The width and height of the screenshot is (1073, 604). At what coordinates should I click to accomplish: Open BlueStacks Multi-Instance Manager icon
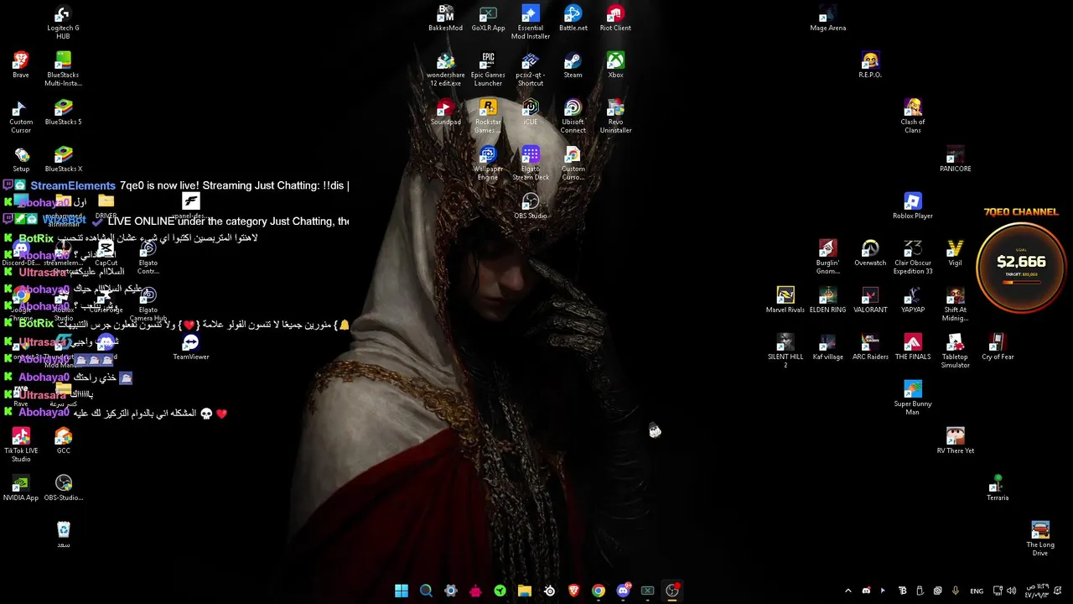click(x=63, y=70)
